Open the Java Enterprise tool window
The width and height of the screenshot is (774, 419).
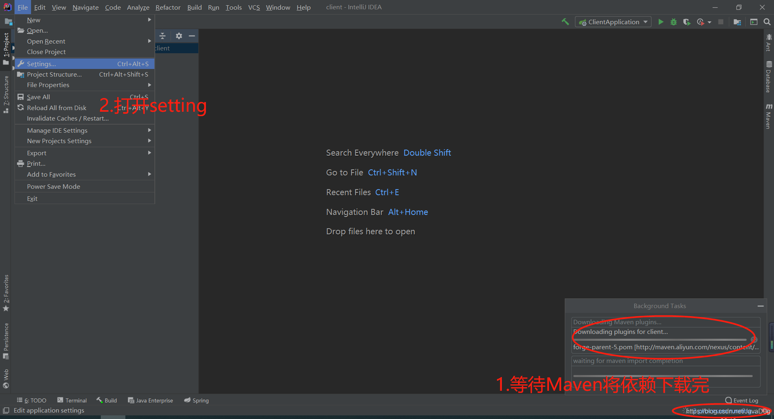point(150,400)
